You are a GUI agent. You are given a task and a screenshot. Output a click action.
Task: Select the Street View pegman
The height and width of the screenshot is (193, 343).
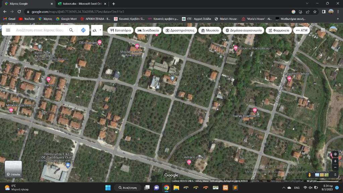(x=310, y=175)
